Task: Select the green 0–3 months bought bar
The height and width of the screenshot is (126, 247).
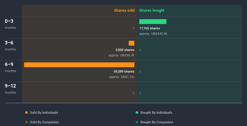Action: (x=153, y=22)
